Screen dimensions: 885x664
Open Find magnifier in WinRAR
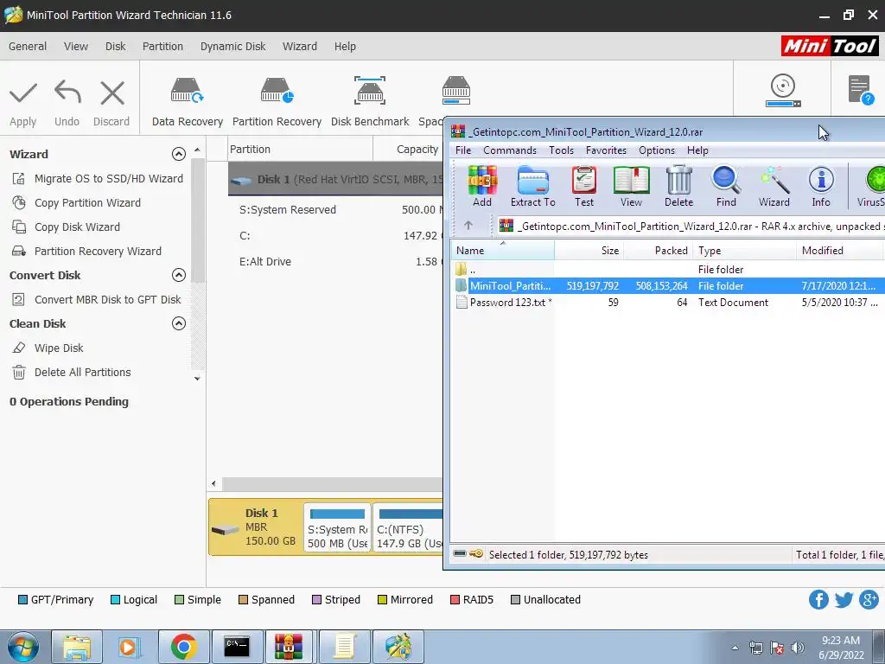(726, 187)
